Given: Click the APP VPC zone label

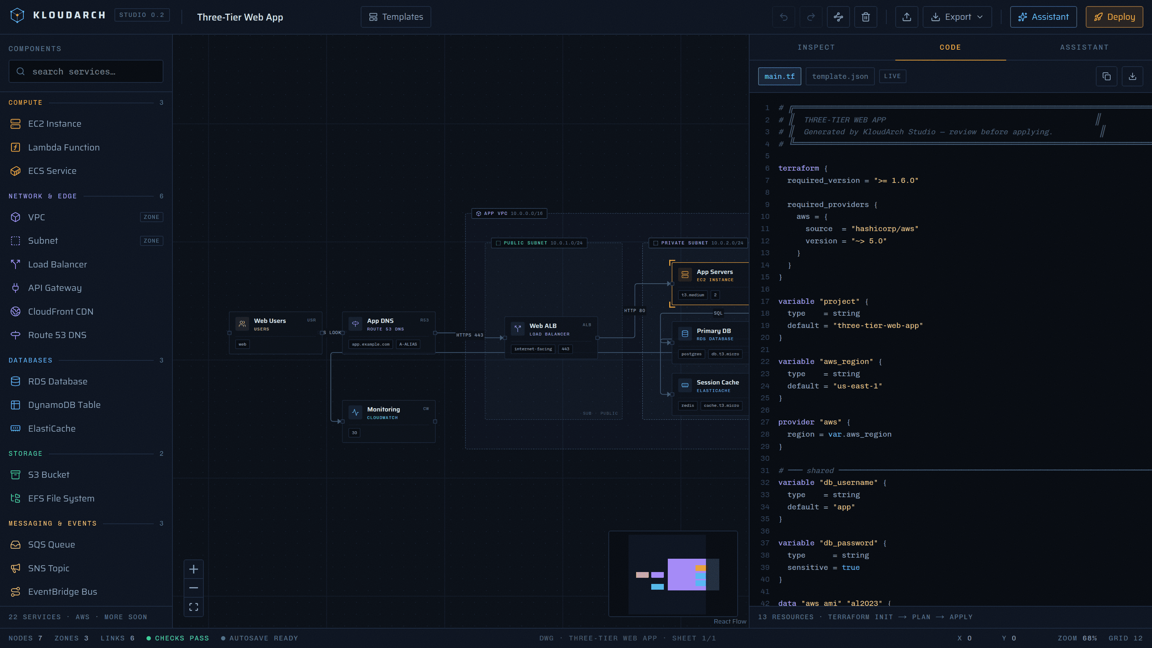Looking at the screenshot, I should (509, 213).
